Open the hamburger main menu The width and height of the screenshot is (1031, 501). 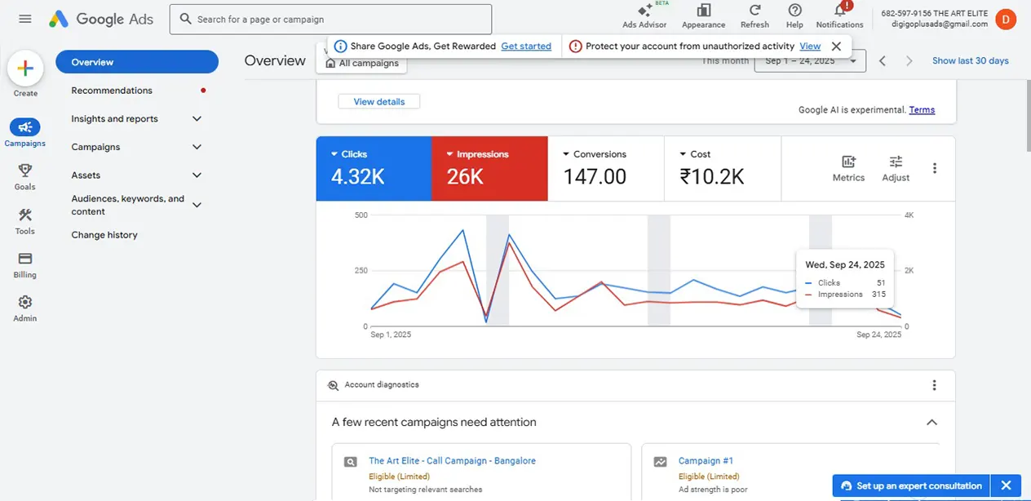(25, 19)
